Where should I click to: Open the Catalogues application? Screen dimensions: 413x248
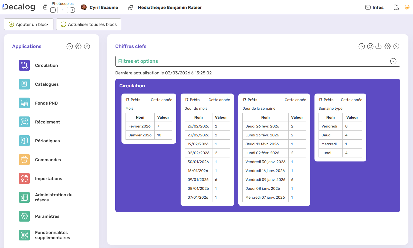click(x=46, y=84)
